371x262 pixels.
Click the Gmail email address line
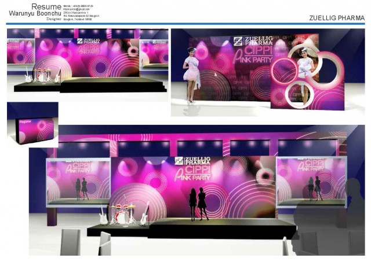(x=77, y=9)
